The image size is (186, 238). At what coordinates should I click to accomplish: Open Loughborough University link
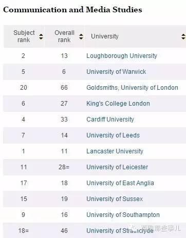point(122,56)
